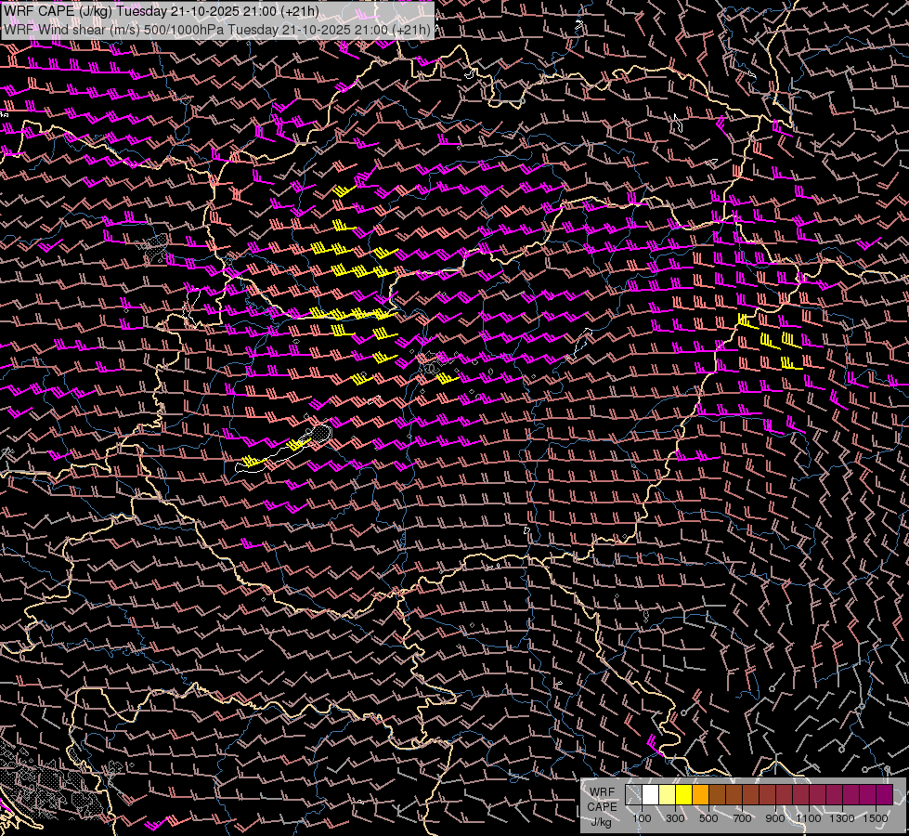
Task: Click the 'WRF Wind shear (m/s)' header line
Action: tap(217, 30)
